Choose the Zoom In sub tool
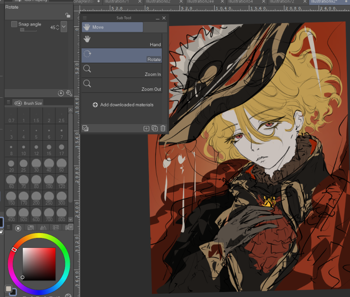 tap(122, 70)
